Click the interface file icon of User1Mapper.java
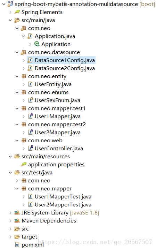 pyautogui.click(x=30, y=116)
